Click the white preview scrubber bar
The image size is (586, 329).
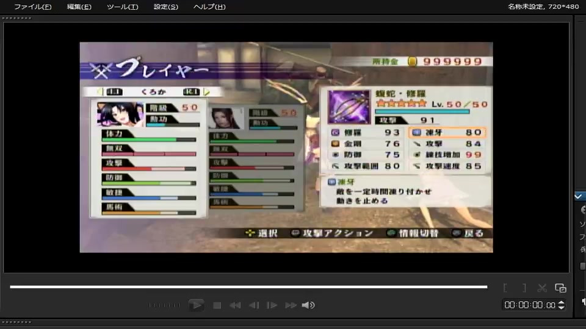248,287
